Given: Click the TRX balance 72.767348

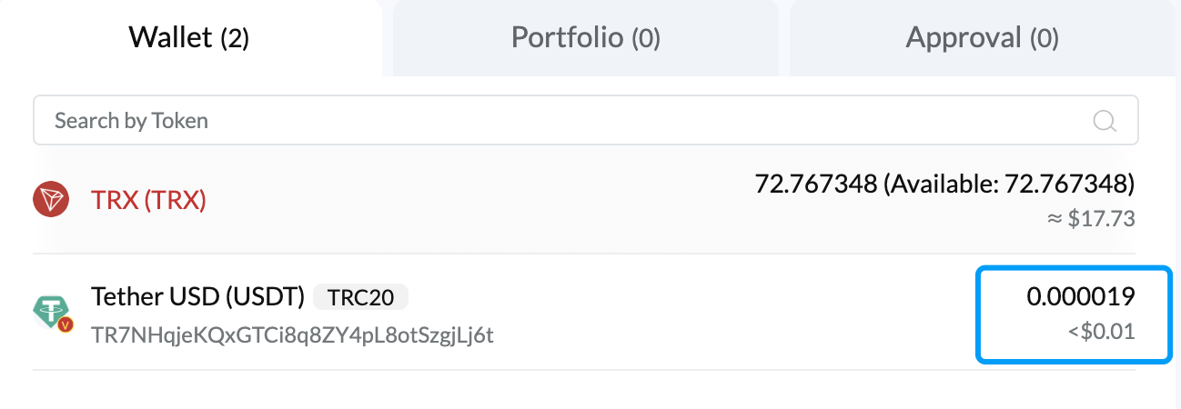Looking at the screenshot, I should [813, 185].
